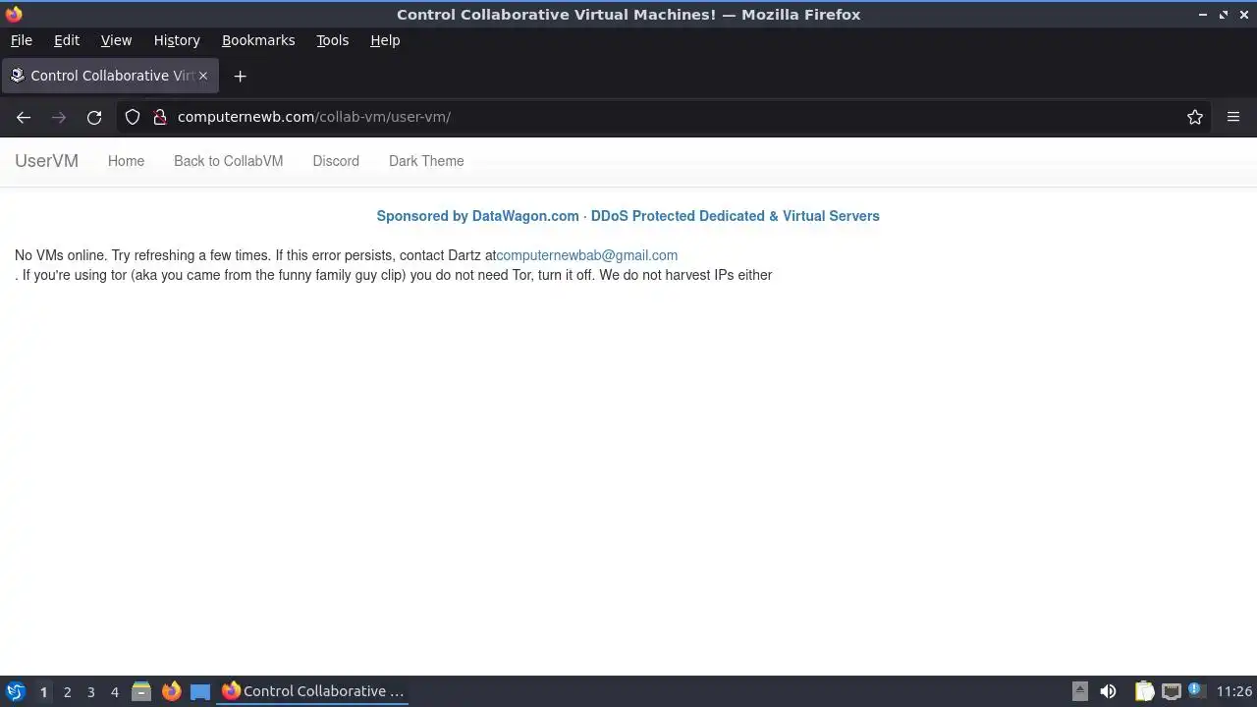Open the volume speaker tray icon
Image resolution: width=1257 pixels, height=707 pixels.
point(1108,691)
